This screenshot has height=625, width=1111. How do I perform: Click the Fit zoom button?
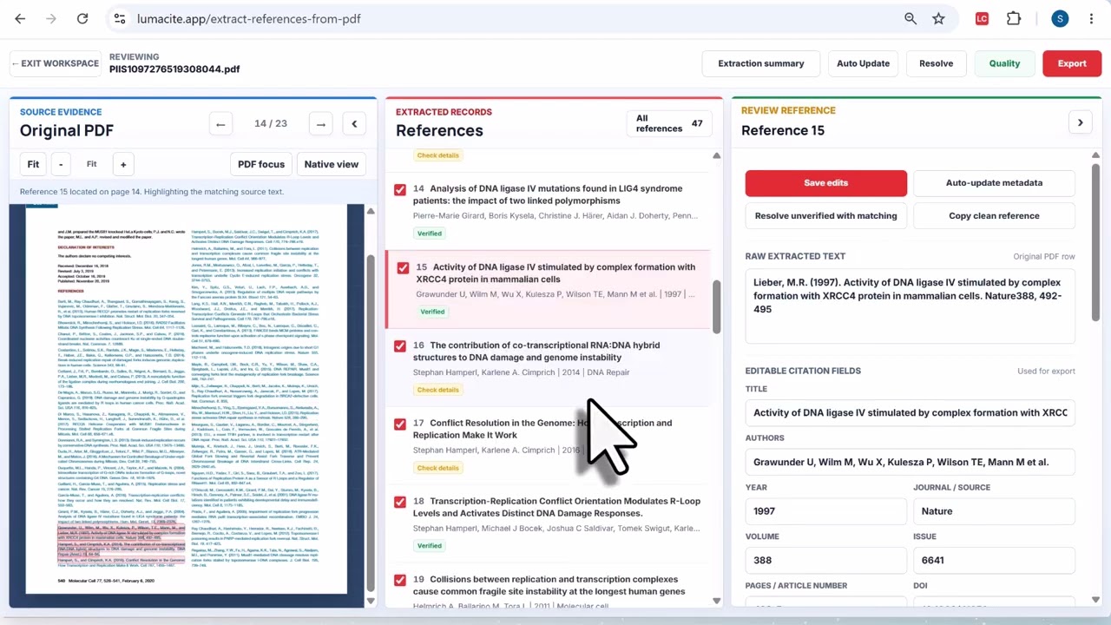pos(33,164)
